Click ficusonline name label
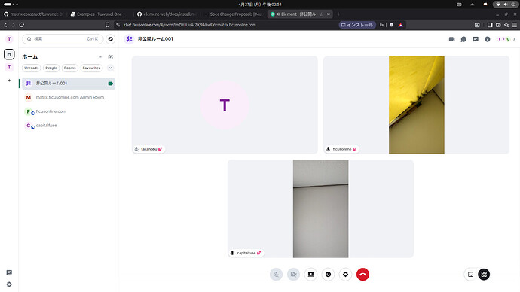Image resolution: width=520 pixels, height=292 pixels. pos(342,149)
